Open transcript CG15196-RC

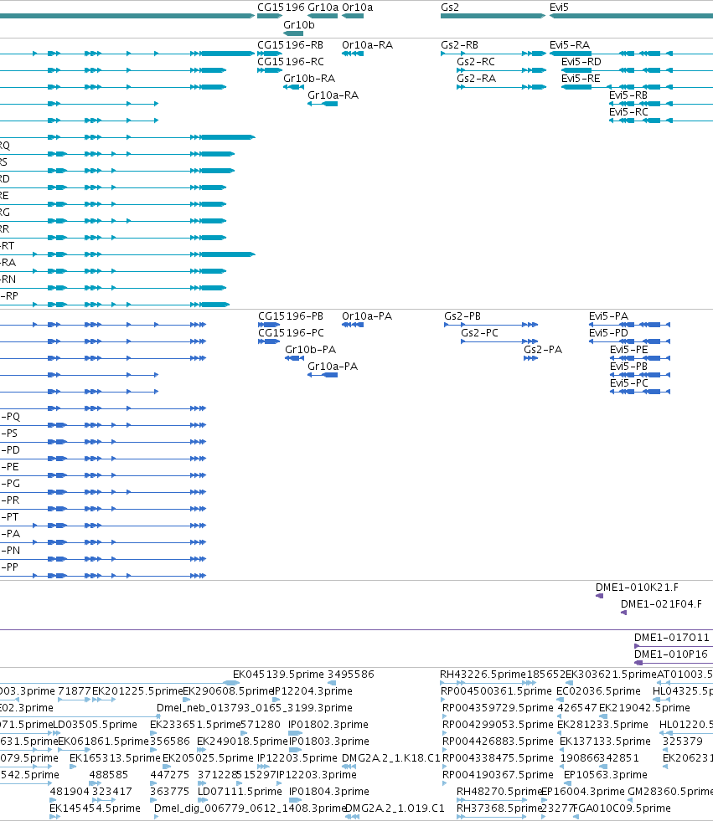(x=291, y=62)
